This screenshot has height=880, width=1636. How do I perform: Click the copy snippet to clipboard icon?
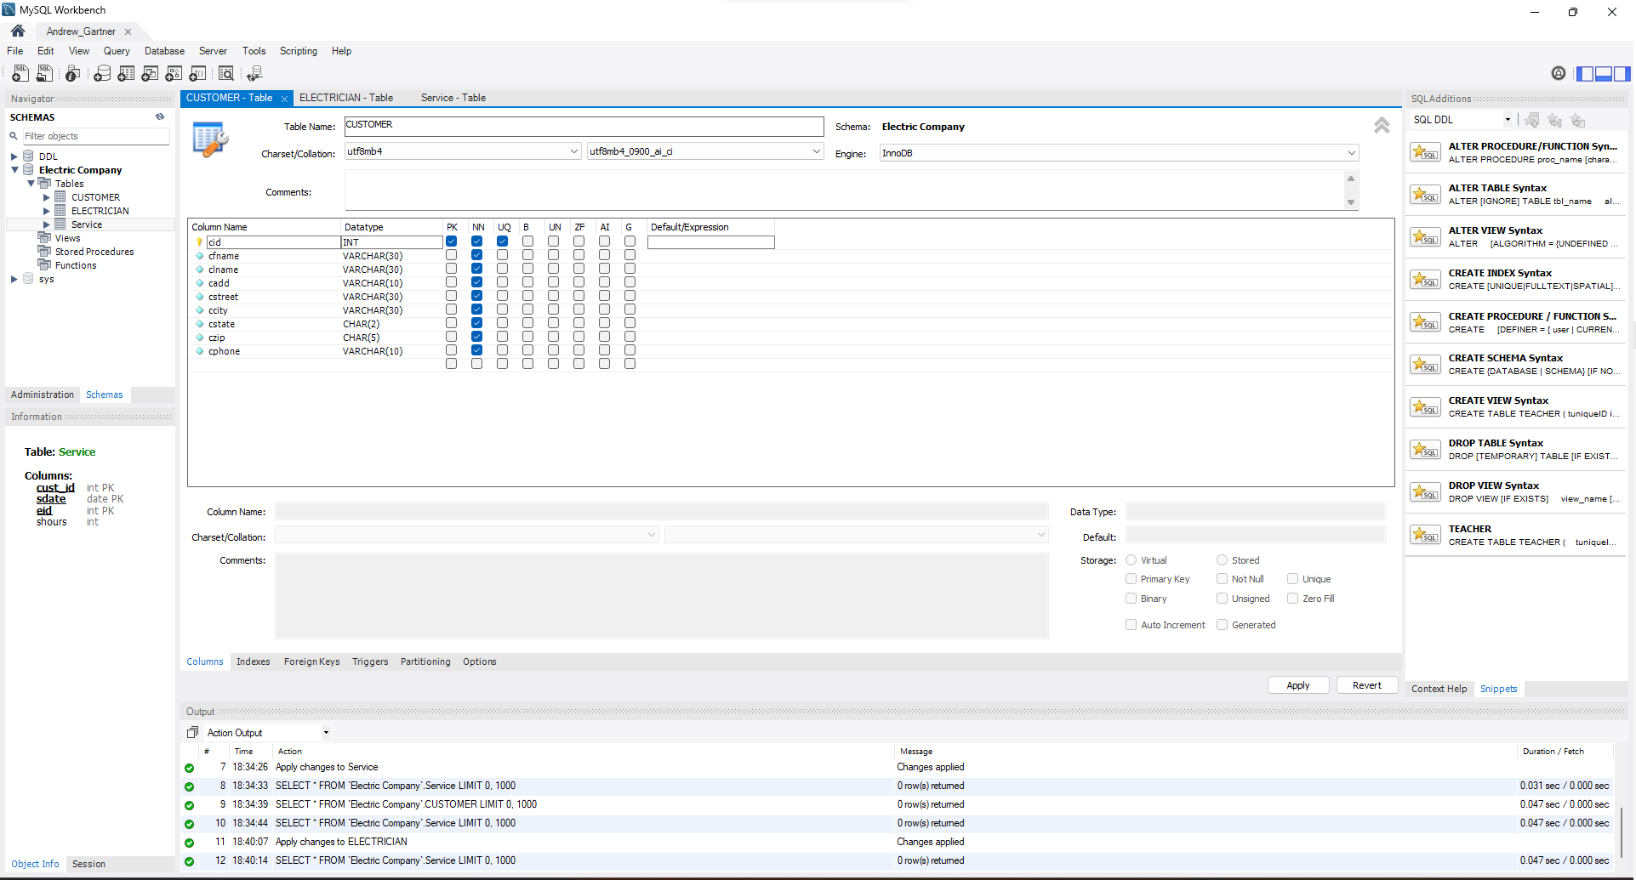1577,120
